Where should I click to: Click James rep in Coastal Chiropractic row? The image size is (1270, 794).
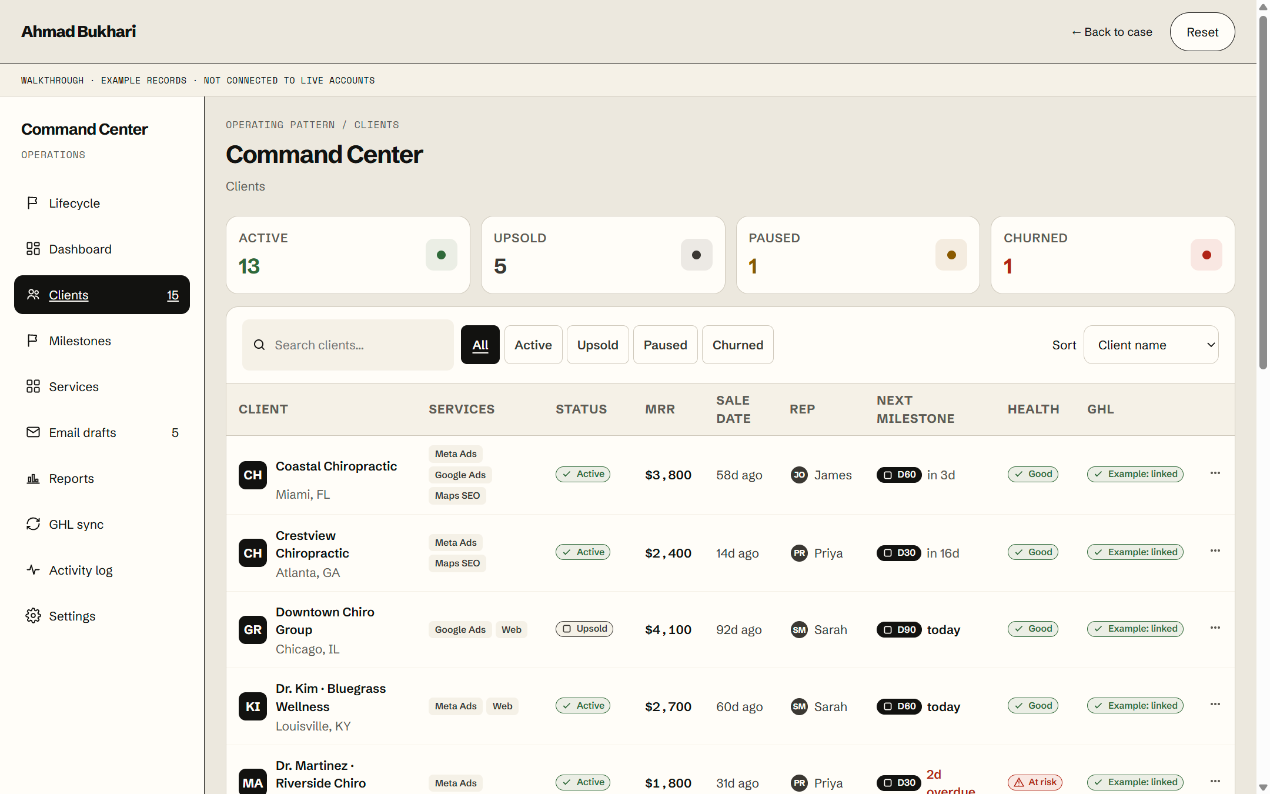pyautogui.click(x=821, y=475)
